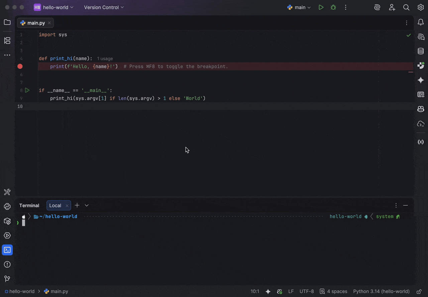Show more tool windows ellipsis
The width and height of the screenshot is (428, 297).
(x=7, y=55)
